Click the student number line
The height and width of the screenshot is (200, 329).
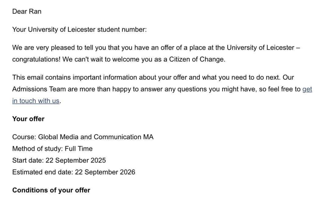[79, 30]
